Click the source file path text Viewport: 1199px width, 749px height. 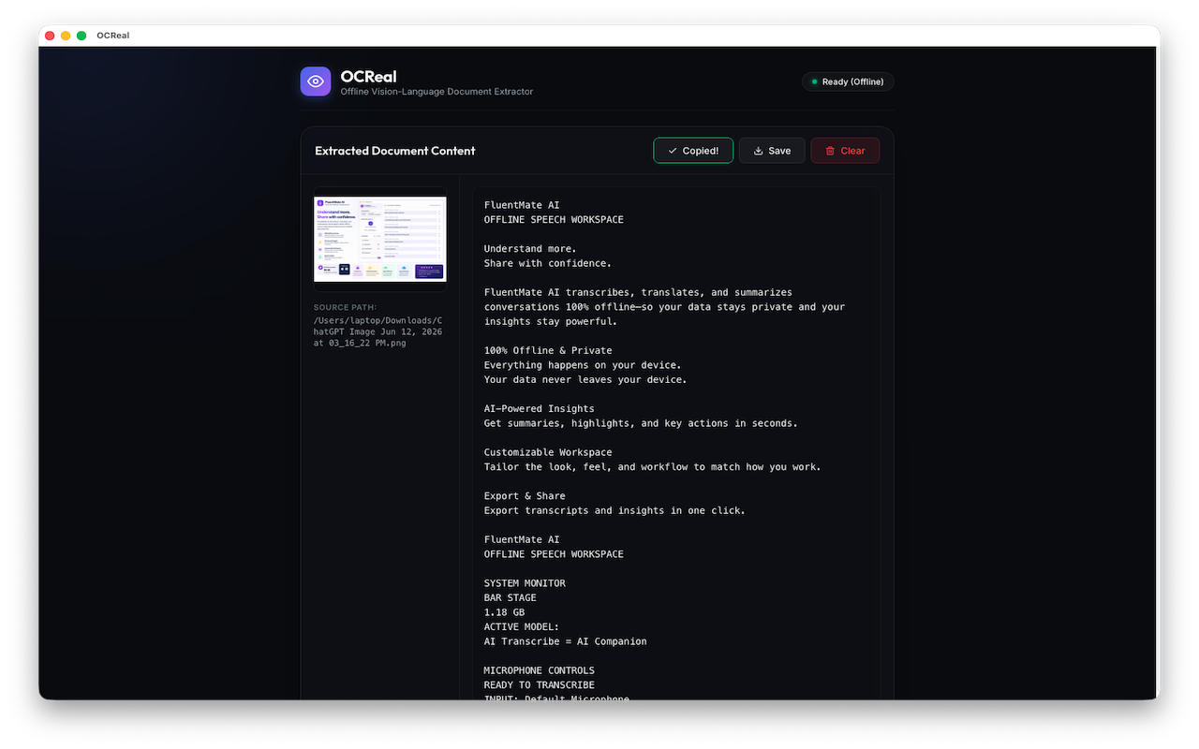(377, 331)
